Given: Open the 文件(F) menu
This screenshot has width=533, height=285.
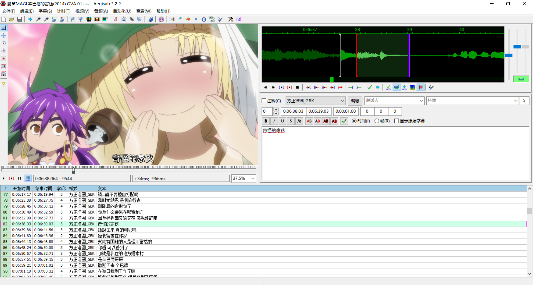Looking at the screenshot, I should (9, 11).
